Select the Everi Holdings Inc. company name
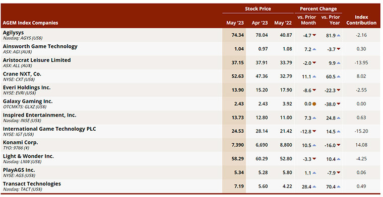383x197 pixels. click(x=27, y=87)
